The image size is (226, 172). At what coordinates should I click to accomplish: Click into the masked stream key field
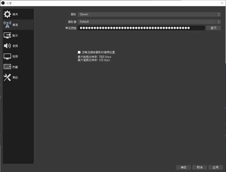coord(141,28)
